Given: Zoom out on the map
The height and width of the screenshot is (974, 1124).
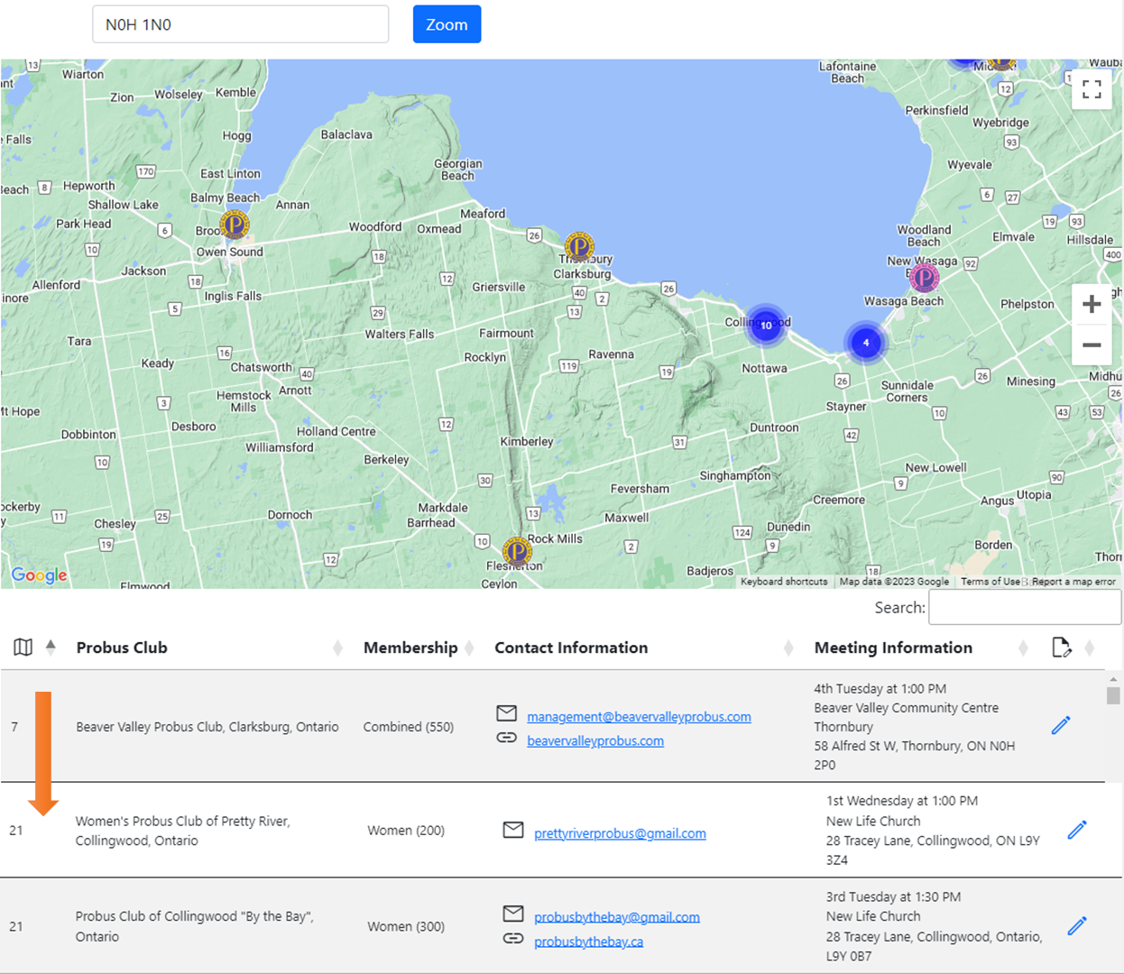Looking at the screenshot, I should [x=1092, y=345].
